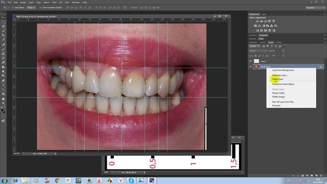Add a Curves adjustment
Viewport: 327px width, 184px height.
coord(266,21)
